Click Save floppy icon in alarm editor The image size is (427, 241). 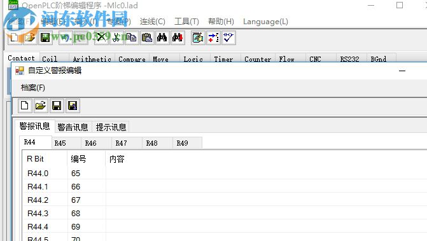click(57, 106)
